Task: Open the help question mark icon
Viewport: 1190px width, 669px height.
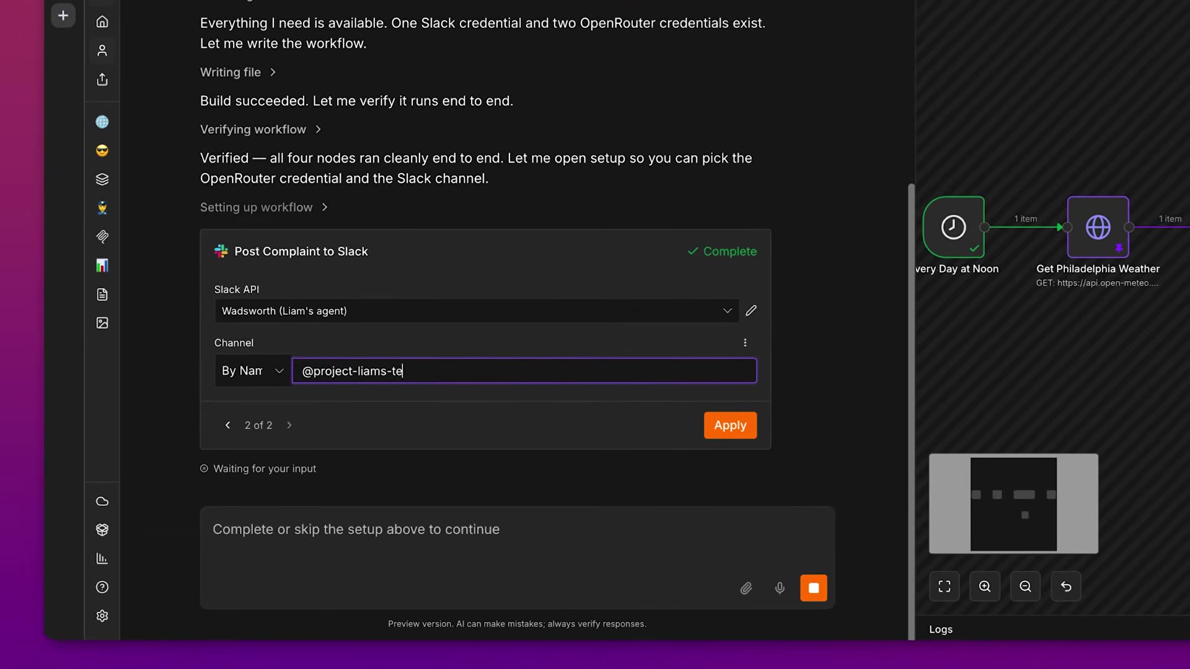Action: click(x=102, y=587)
